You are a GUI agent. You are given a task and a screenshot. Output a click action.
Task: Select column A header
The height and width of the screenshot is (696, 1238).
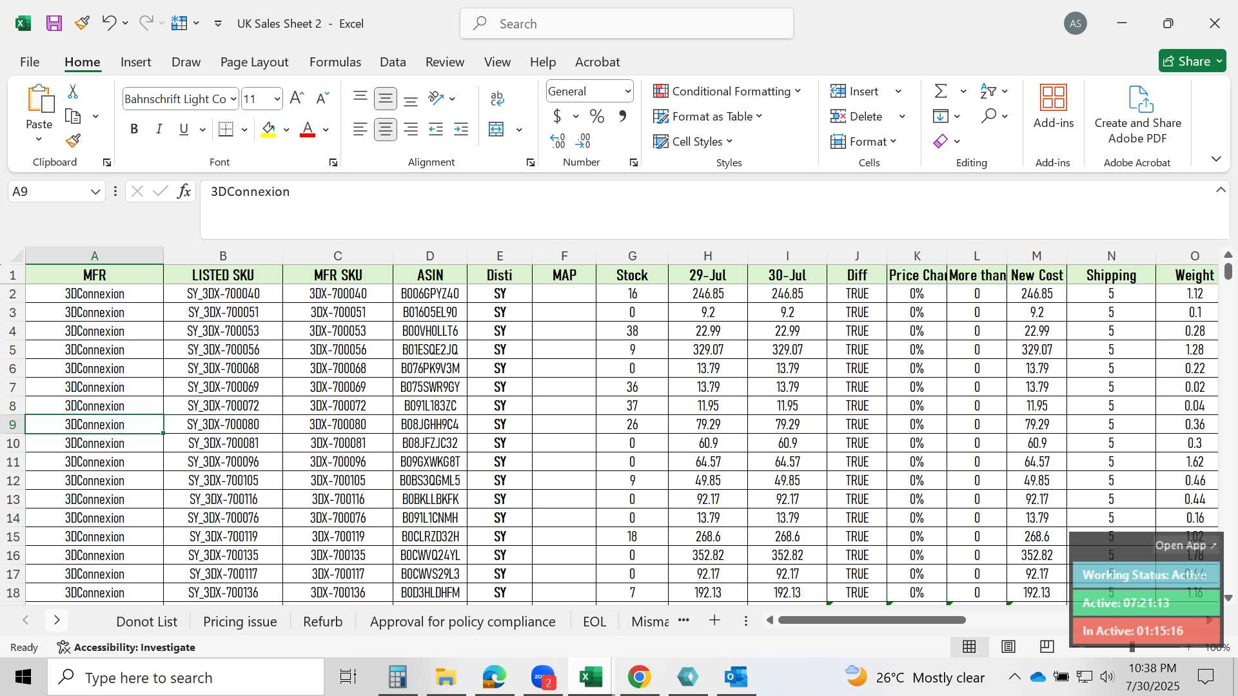[x=94, y=256]
